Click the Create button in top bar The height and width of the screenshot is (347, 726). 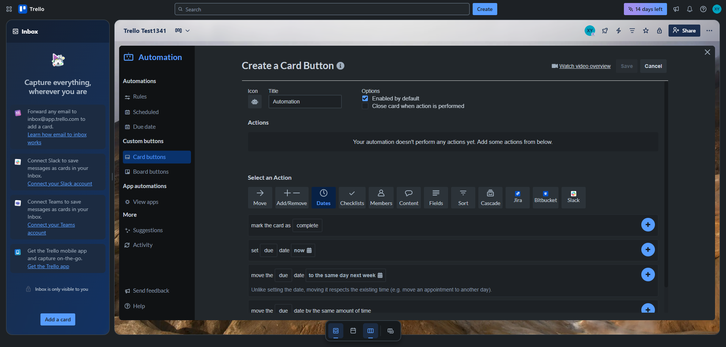(x=485, y=9)
